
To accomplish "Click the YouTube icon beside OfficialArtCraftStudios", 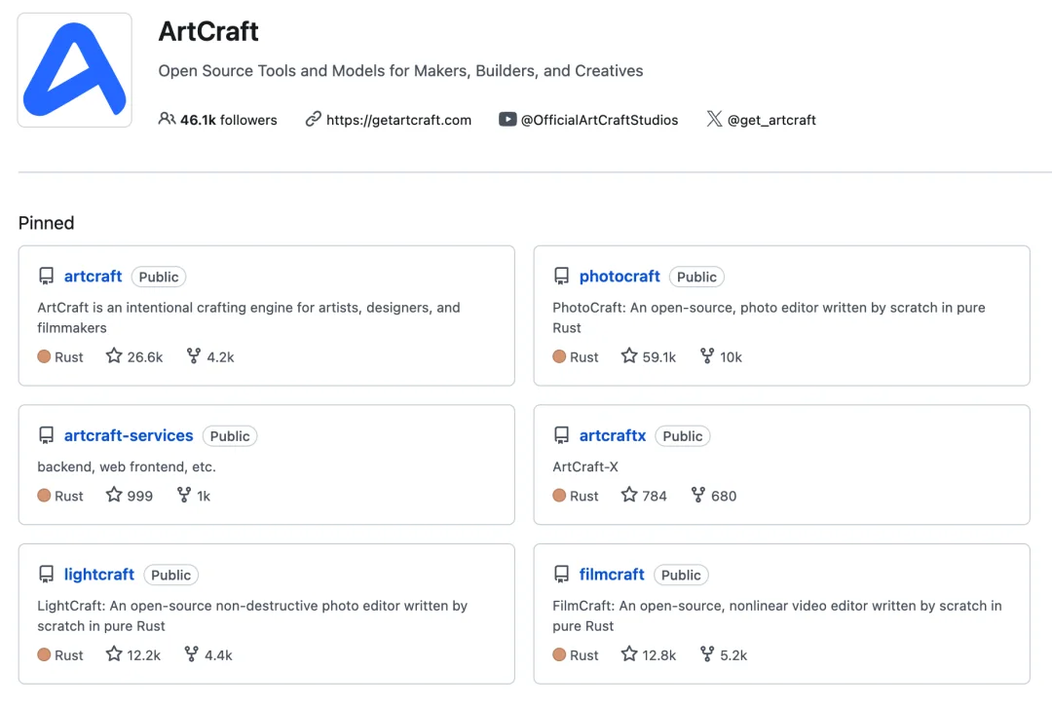I will coord(507,119).
